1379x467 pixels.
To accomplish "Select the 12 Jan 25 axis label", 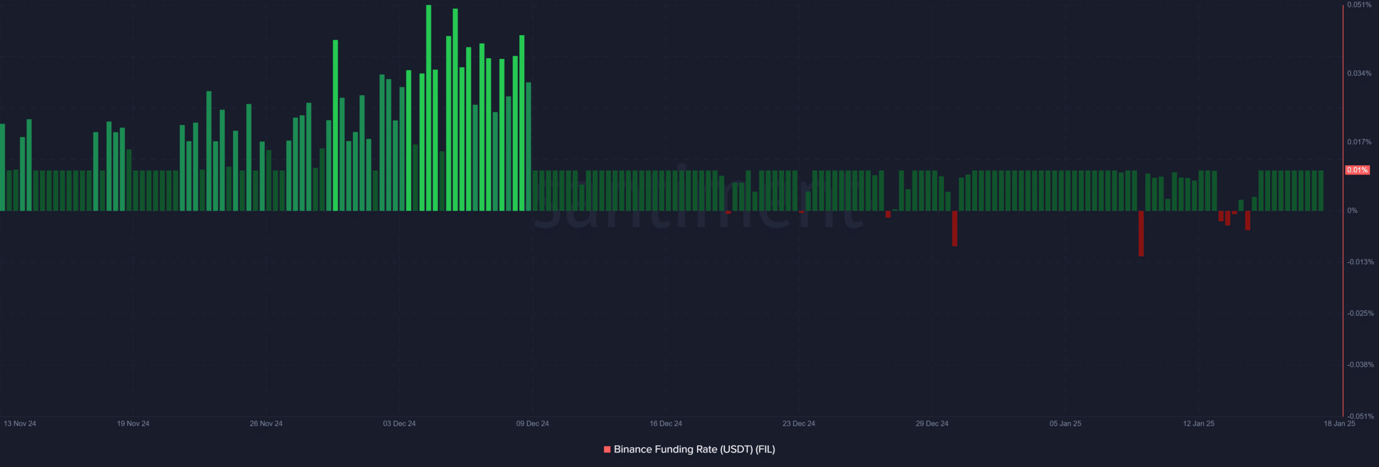I will [x=1199, y=423].
